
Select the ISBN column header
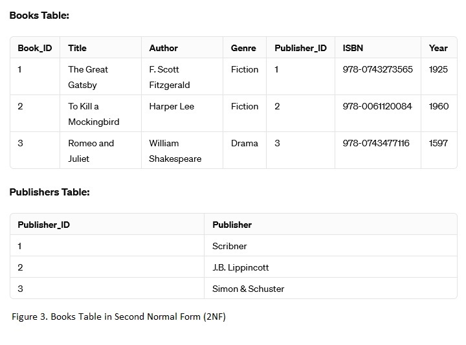353,48
